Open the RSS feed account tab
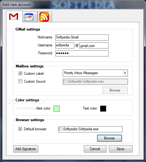This screenshot has width=146, height=162. coord(45,17)
